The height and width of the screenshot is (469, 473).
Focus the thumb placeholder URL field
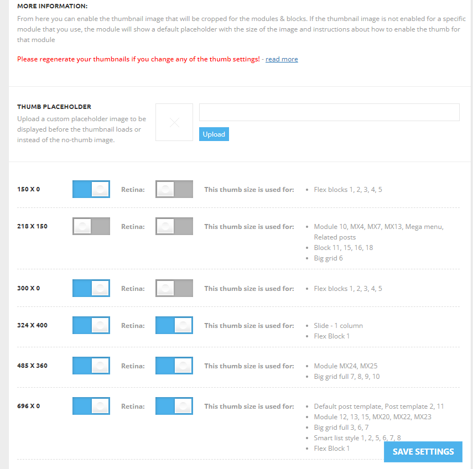tap(329, 112)
